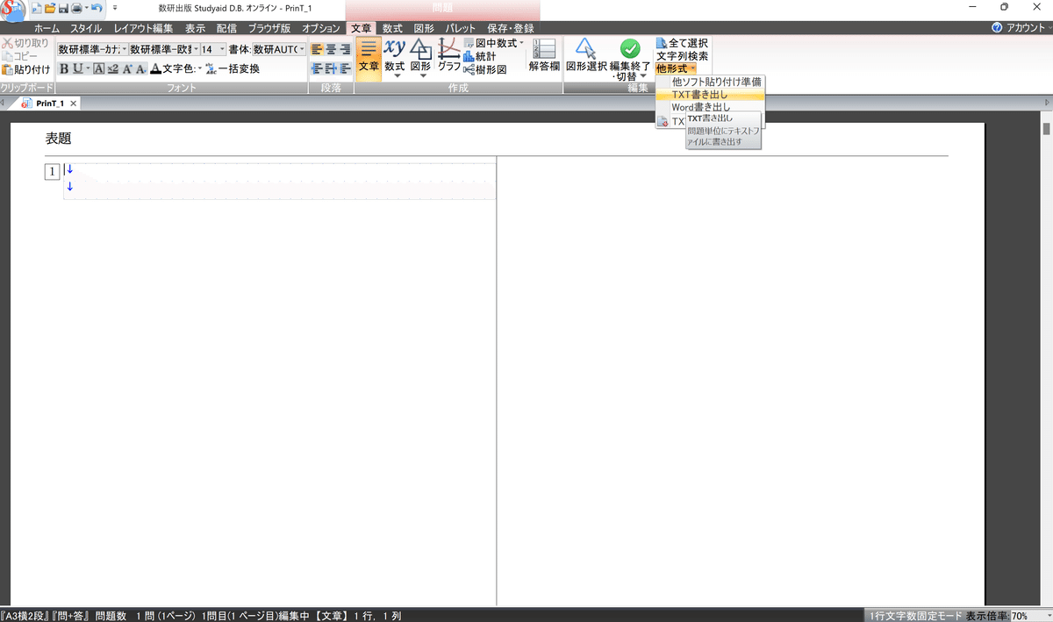The image size is (1053, 622).
Task: Insert a グラフ graph
Action: [449, 54]
